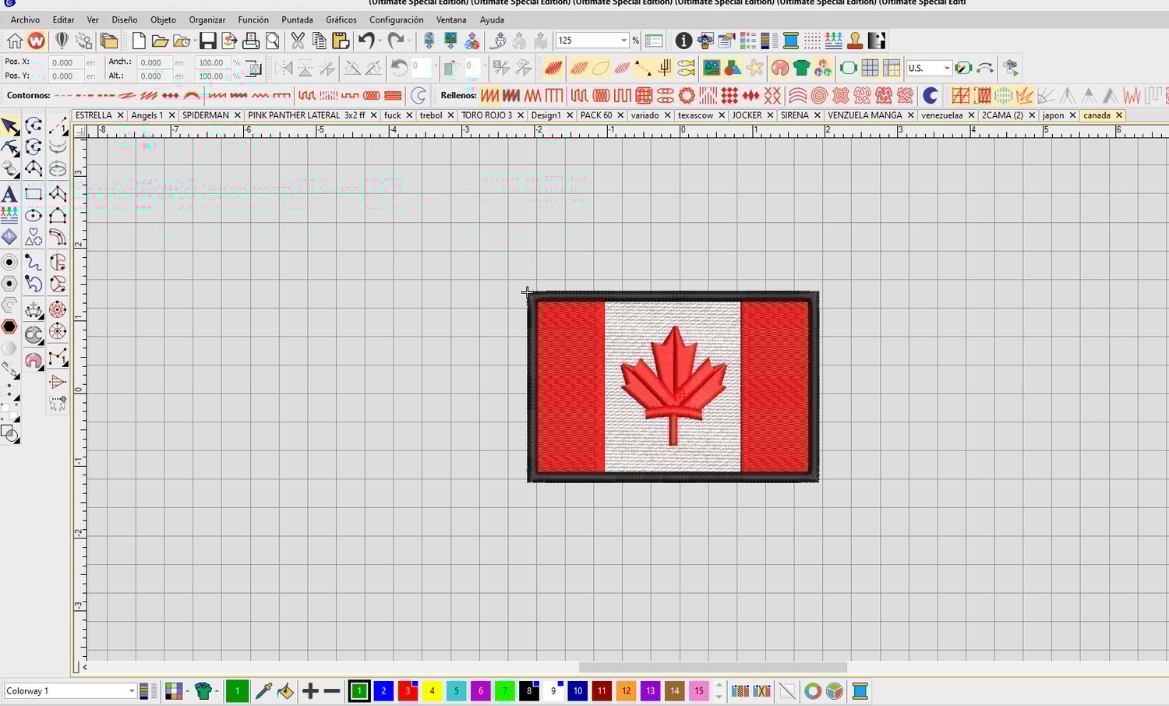Expand the Colorway 1 dropdown

click(131, 690)
